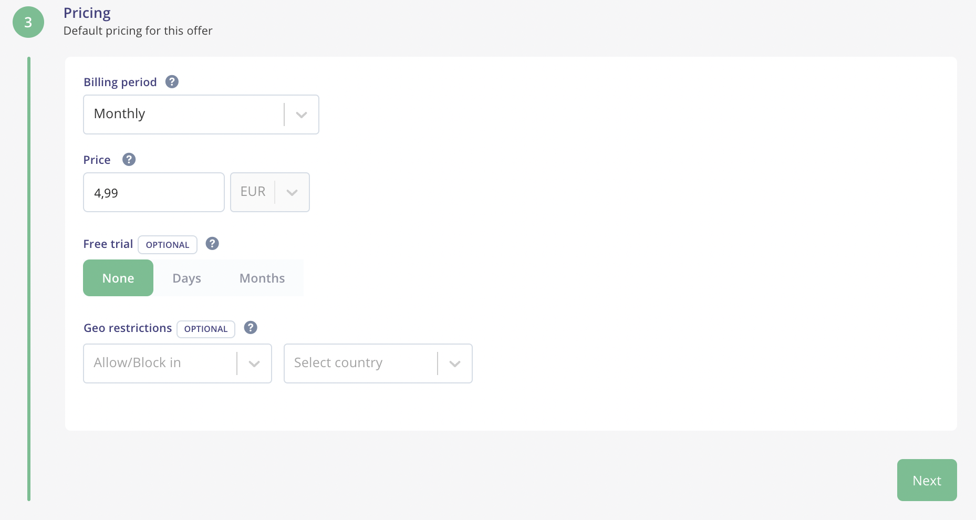
Task: Select Months free trial option
Action: pyautogui.click(x=262, y=278)
